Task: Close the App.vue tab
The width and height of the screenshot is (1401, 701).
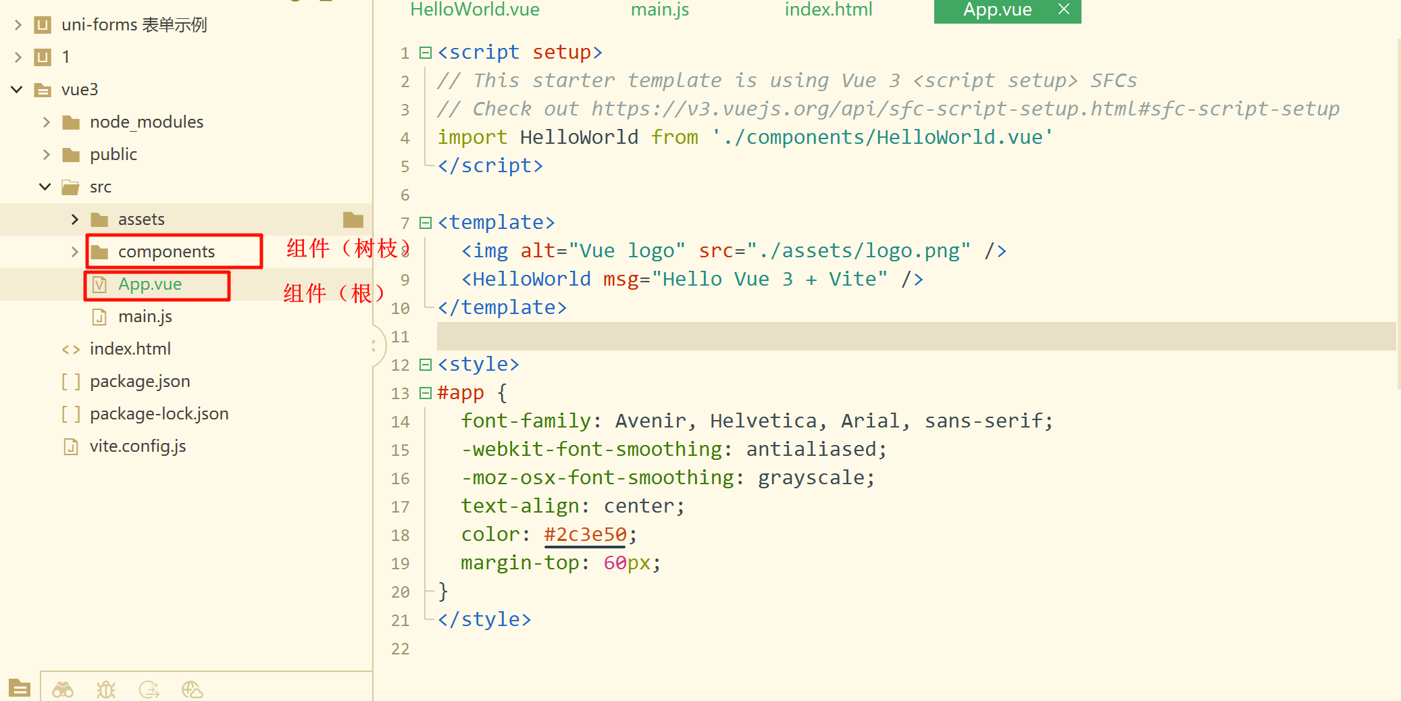Action: click(1064, 9)
